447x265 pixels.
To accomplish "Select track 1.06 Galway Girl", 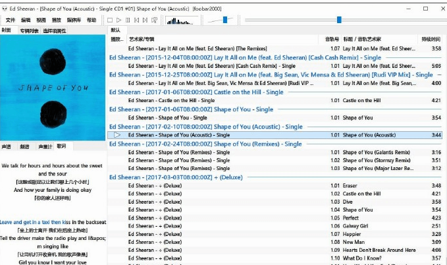I will tap(275, 226).
